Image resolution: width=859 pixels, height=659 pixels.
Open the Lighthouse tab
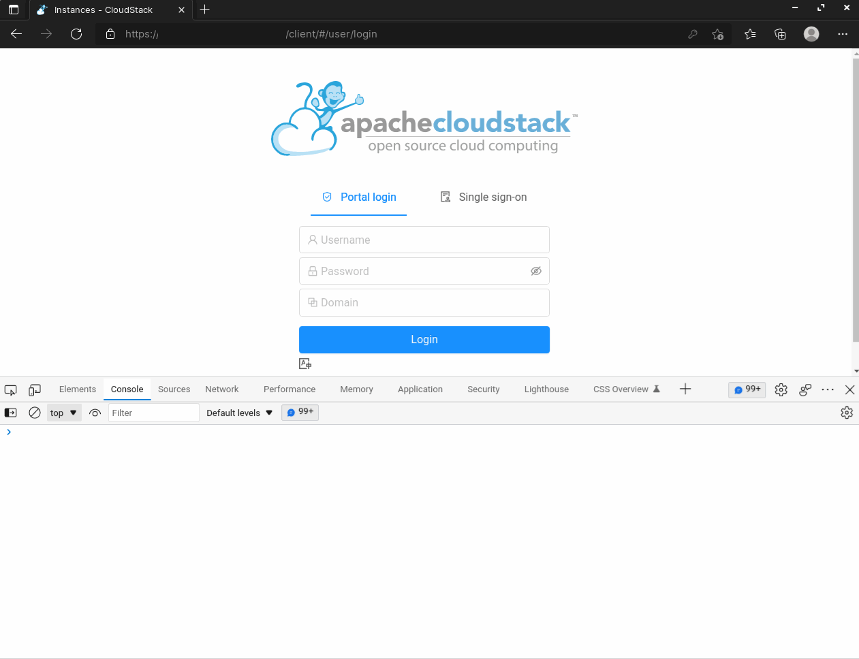pyautogui.click(x=546, y=389)
